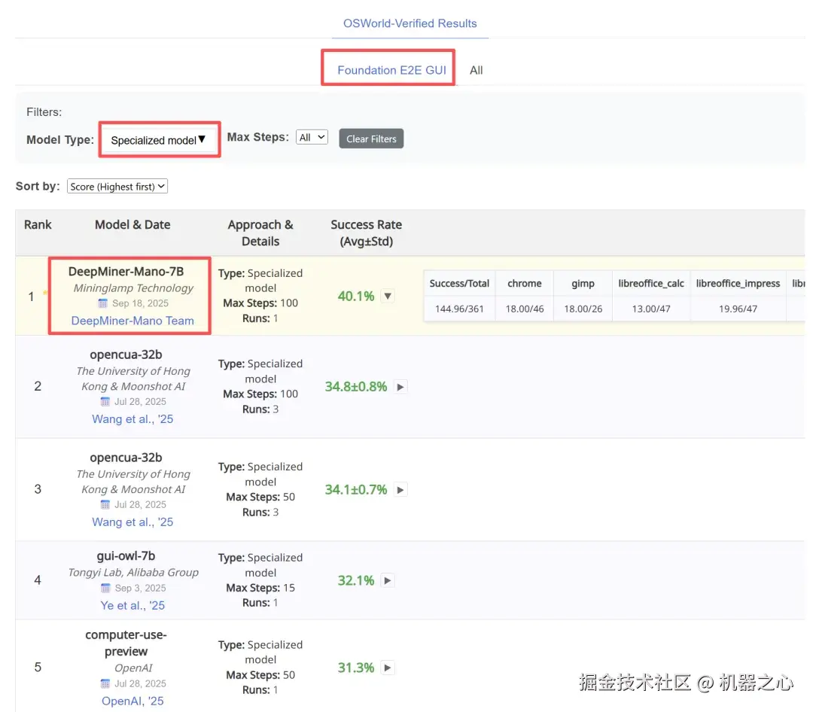
Task: Collapse the DeepMiner-Mano-7B score details arrow
Action: (x=388, y=296)
